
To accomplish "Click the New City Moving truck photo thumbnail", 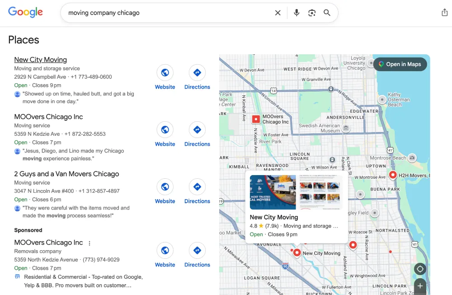I will [273, 192].
